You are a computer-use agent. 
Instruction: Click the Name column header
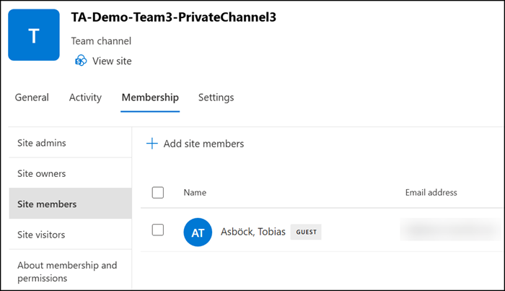coord(195,192)
